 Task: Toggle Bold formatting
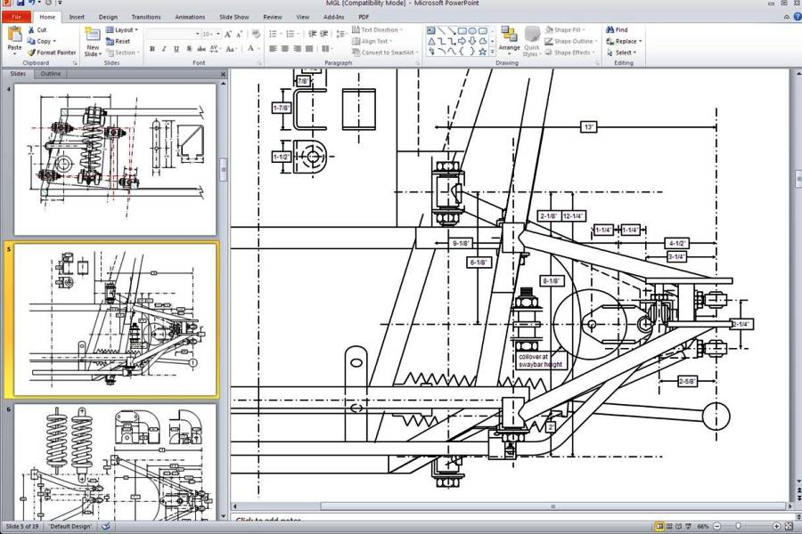pos(152,49)
